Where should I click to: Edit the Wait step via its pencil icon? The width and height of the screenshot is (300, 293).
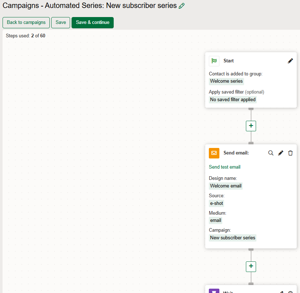coord(281,291)
